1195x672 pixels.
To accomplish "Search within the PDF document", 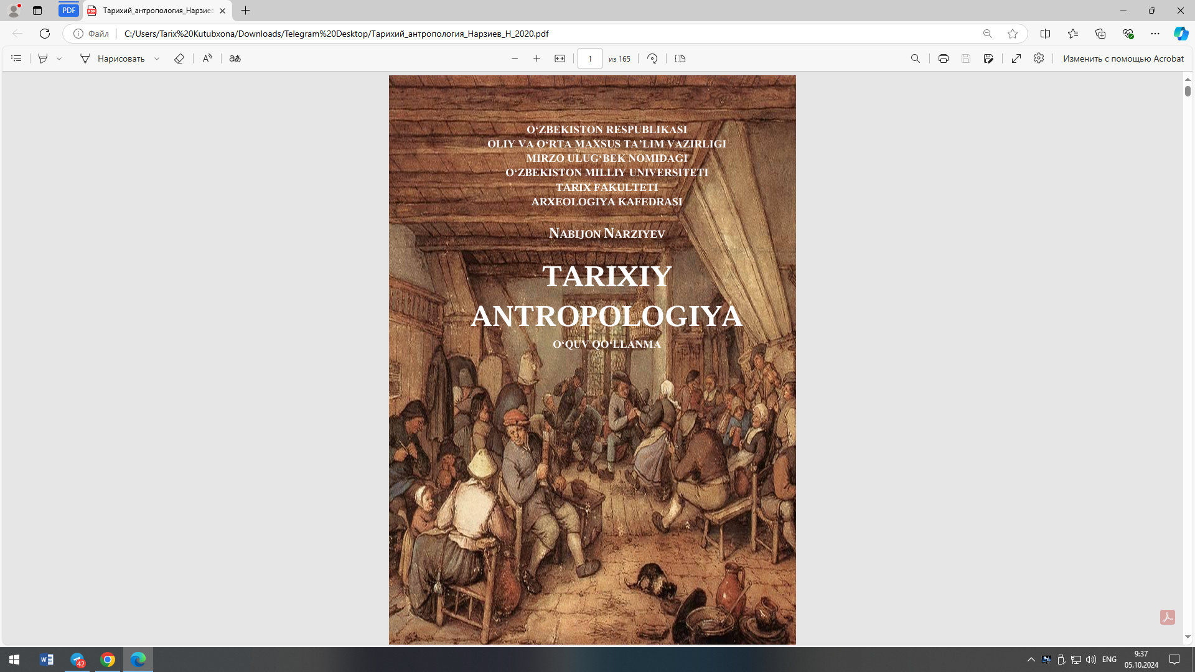I will [x=915, y=58].
